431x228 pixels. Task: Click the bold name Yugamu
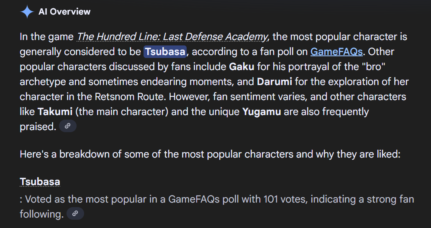coord(262,112)
